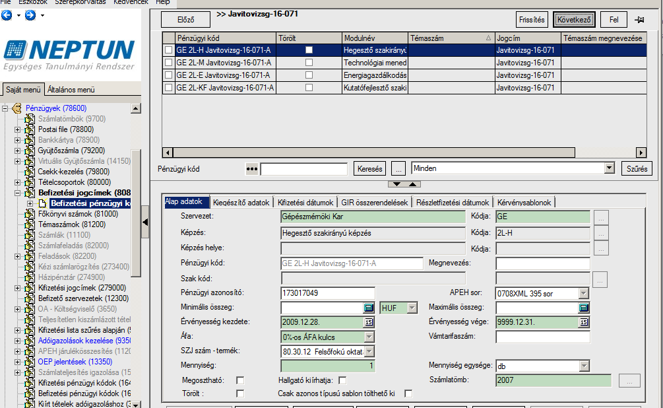Click the icon beside OEP jelentések (13350)
This screenshot has width=663, height=408.
pos(30,362)
